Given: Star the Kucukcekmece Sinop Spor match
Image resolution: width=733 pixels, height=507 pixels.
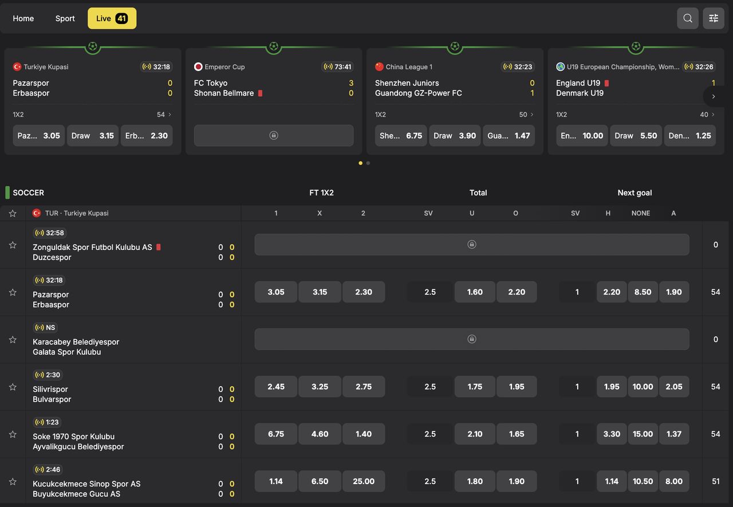Looking at the screenshot, I should [x=13, y=482].
